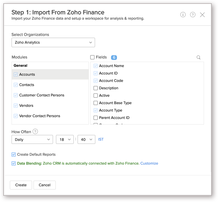Uncheck the Account ID field checkbox
Screen dimensions: 218x202
95,73
